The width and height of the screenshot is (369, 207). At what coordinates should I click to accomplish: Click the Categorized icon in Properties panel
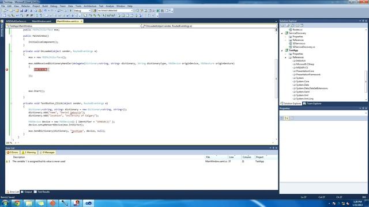pyautogui.click(x=282, y=118)
